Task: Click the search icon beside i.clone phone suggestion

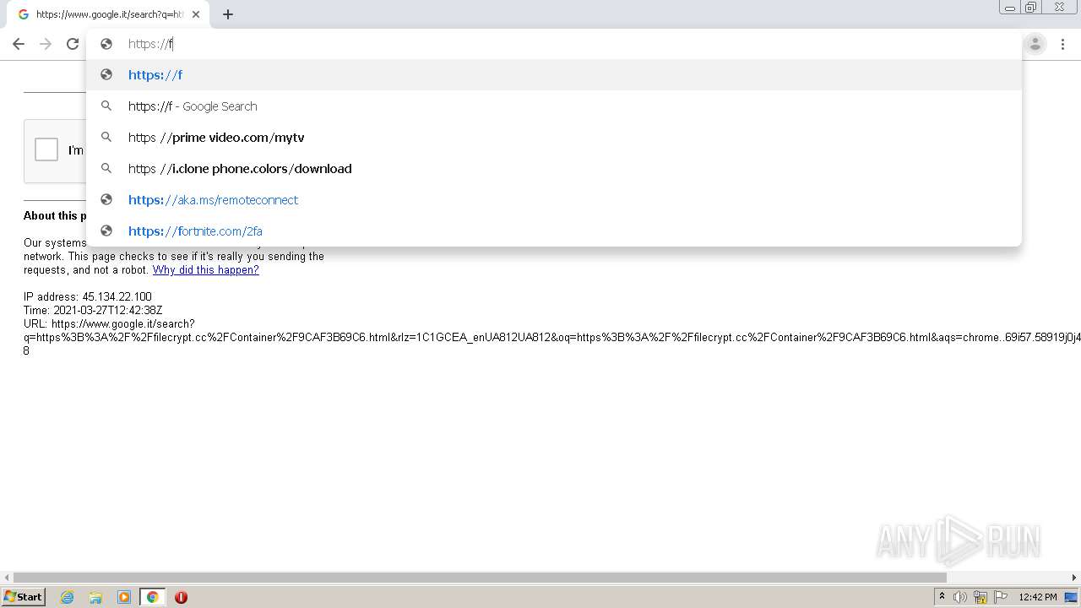Action: pos(106,168)
